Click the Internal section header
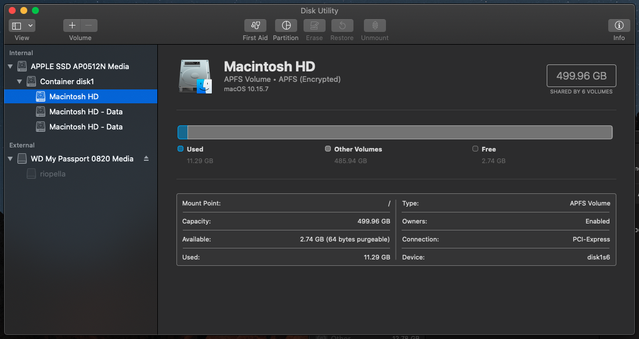The image size is (639, 339). 21,53
